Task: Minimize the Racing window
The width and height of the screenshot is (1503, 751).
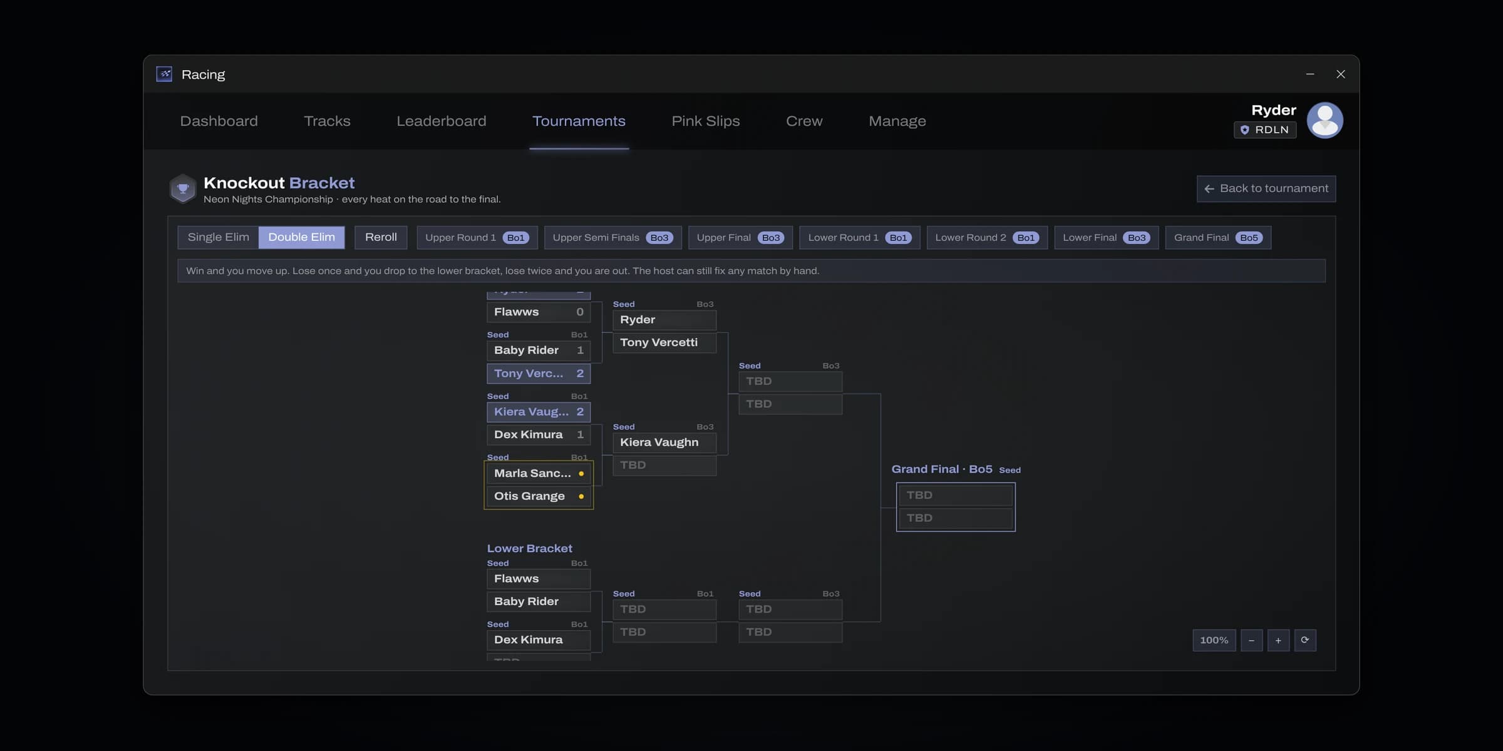Action: coord(1310,74)
